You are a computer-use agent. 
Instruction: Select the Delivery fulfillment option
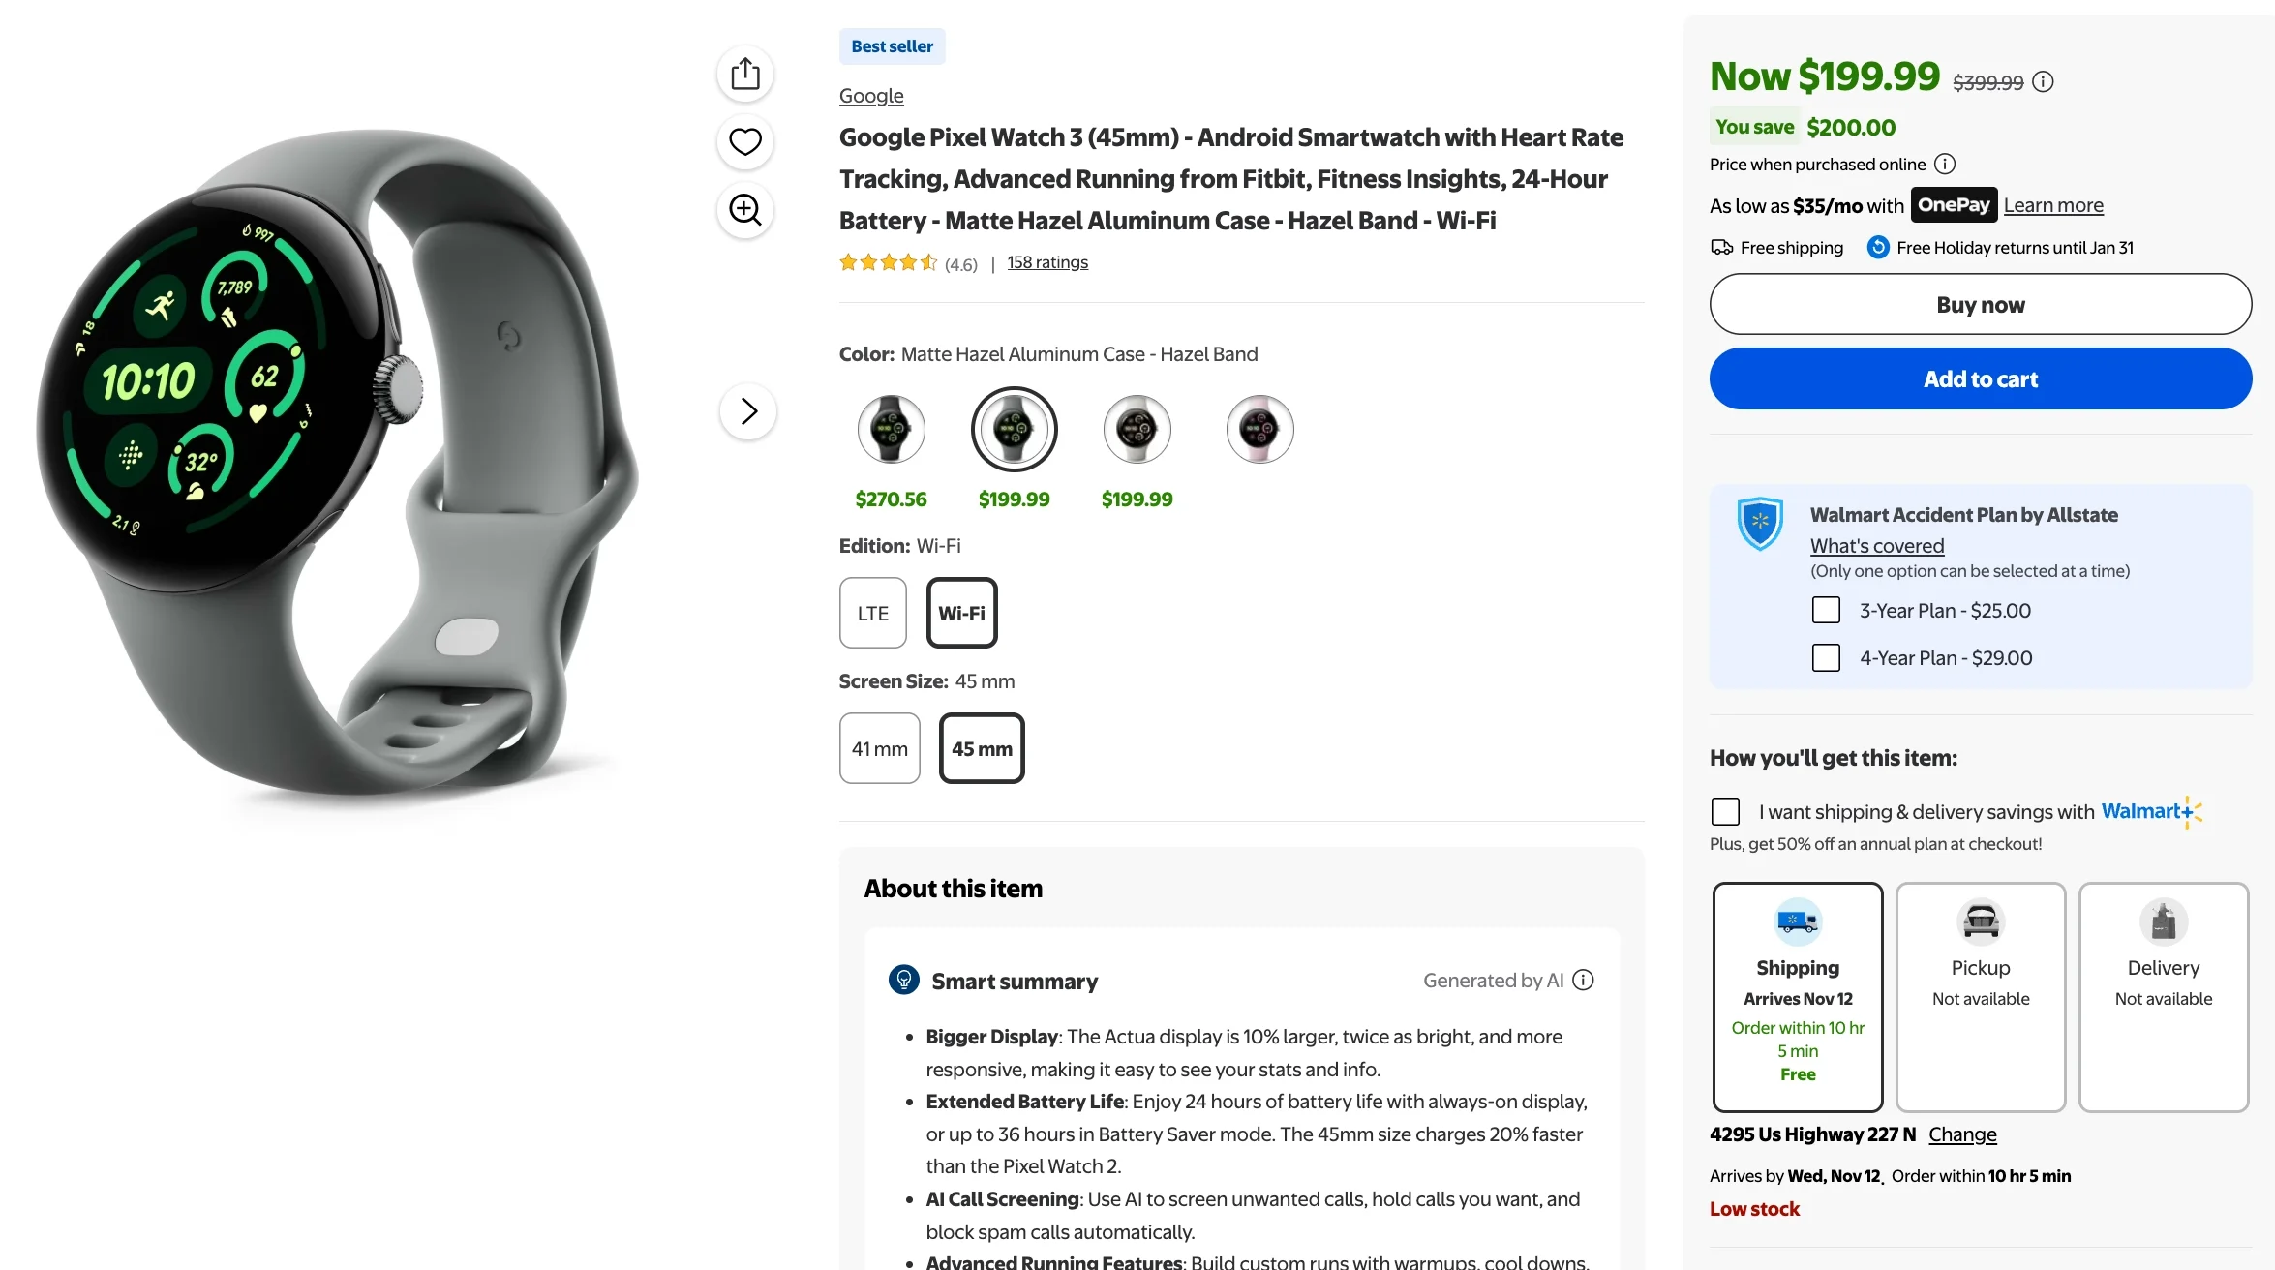[2163, 996]
